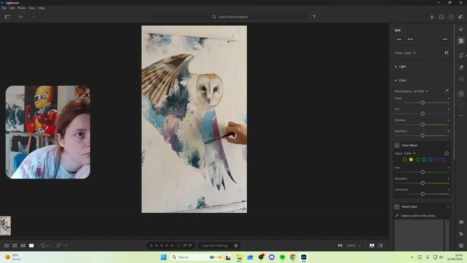
Task: Open the View menu
Action: point(32,8)
